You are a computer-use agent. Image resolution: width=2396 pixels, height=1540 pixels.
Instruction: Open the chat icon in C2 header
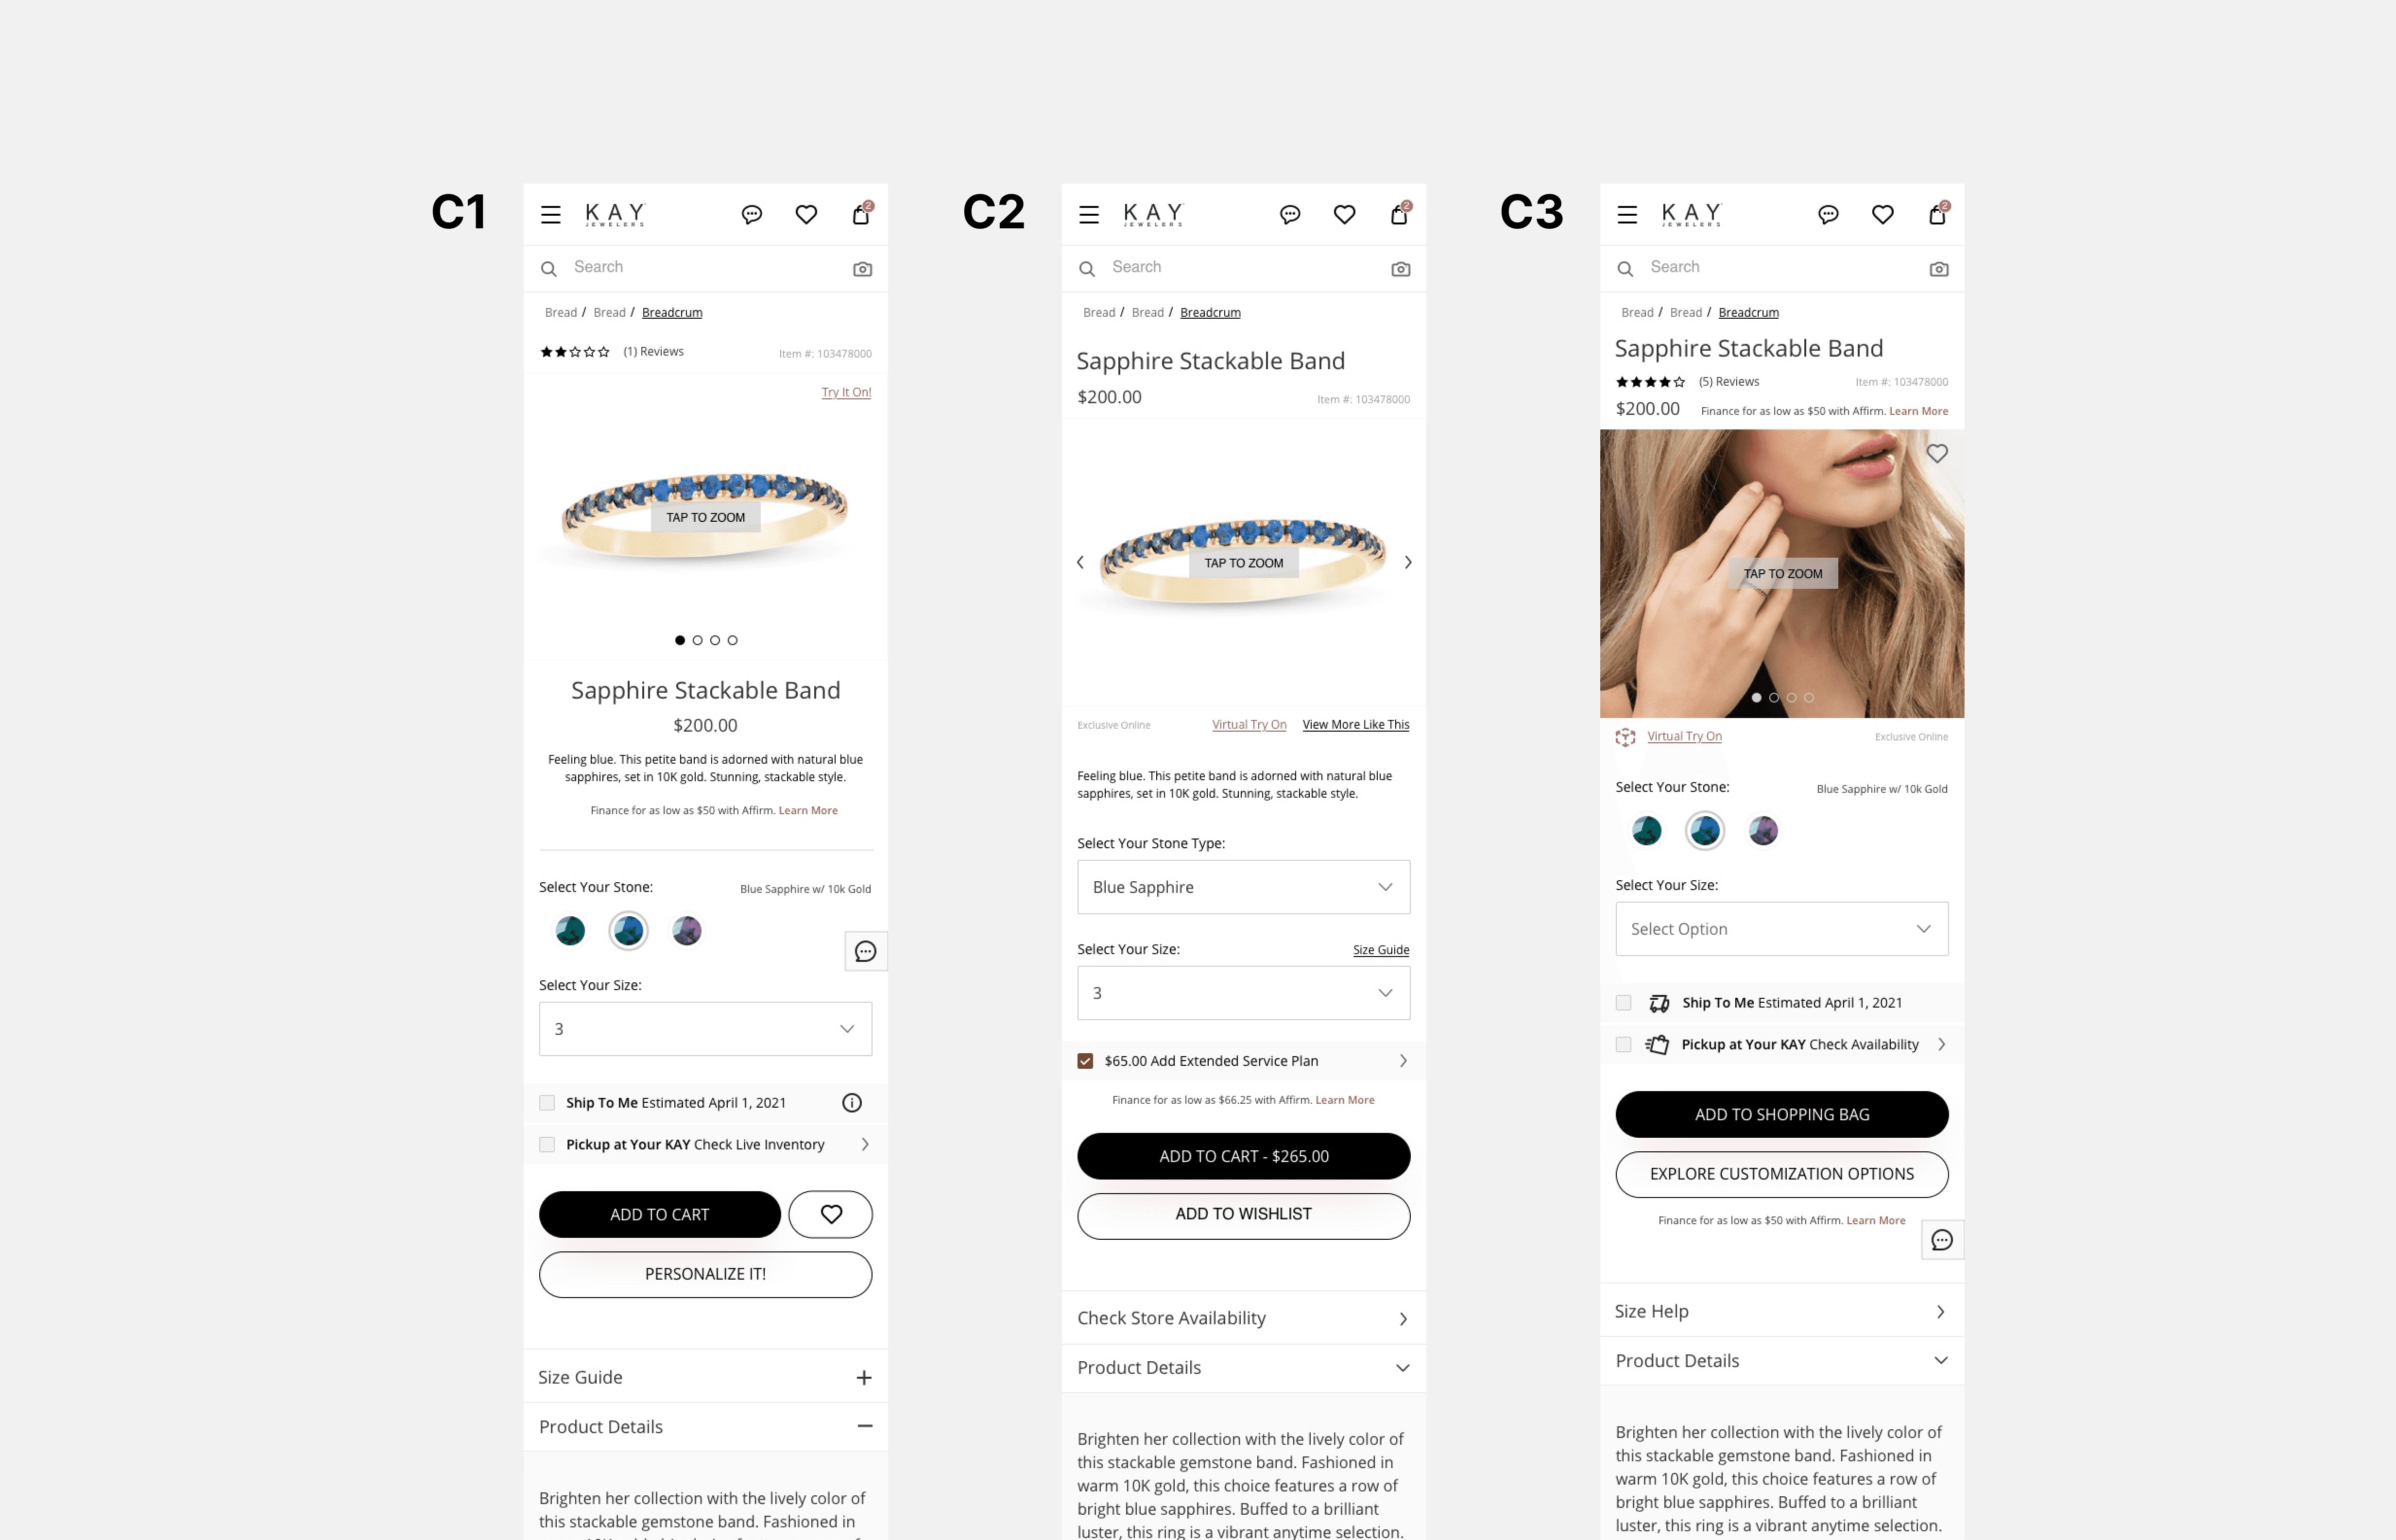point(1290,214)
